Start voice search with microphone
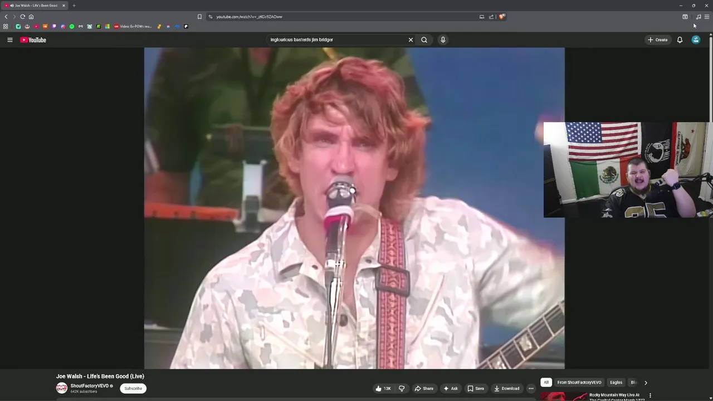 [443, 40]
